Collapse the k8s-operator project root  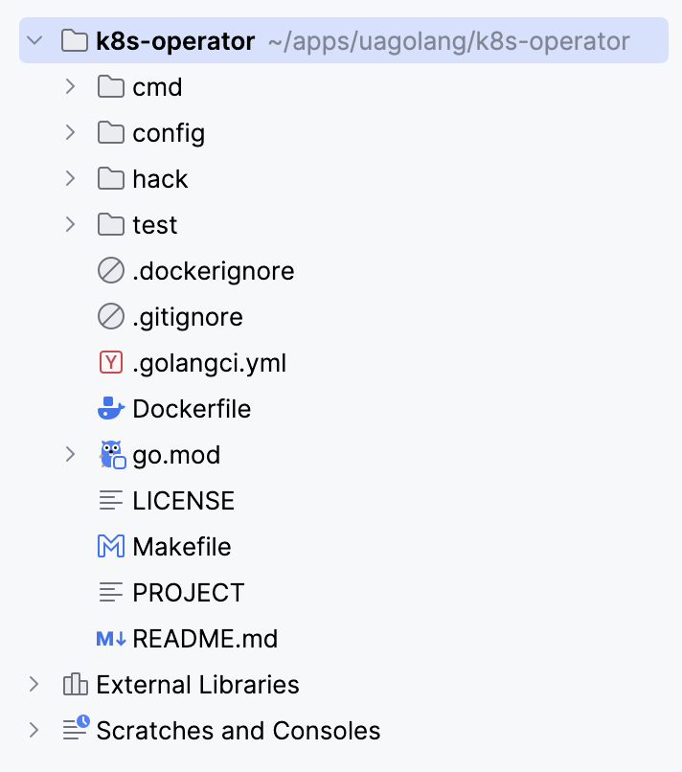tap(34, 40)
